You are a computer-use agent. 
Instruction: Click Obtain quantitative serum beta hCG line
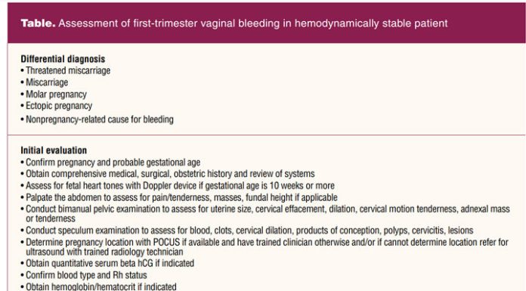pos(107,263)
